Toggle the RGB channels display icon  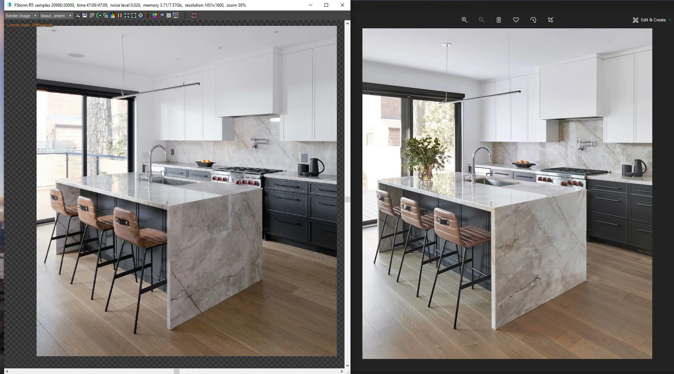tap(112, 15)
